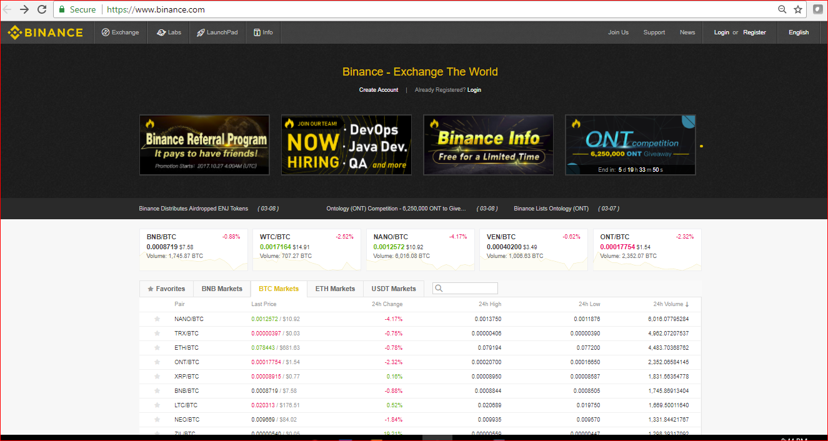The width and height of the screenshot is (828, 441).
Task: Open the VEN/BTC ticker card
Action: pyautogui.click(x=533, y=250)
